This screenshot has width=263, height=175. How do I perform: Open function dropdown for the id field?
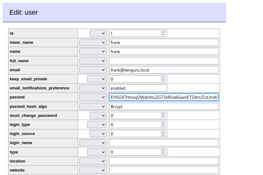point(98,33)
